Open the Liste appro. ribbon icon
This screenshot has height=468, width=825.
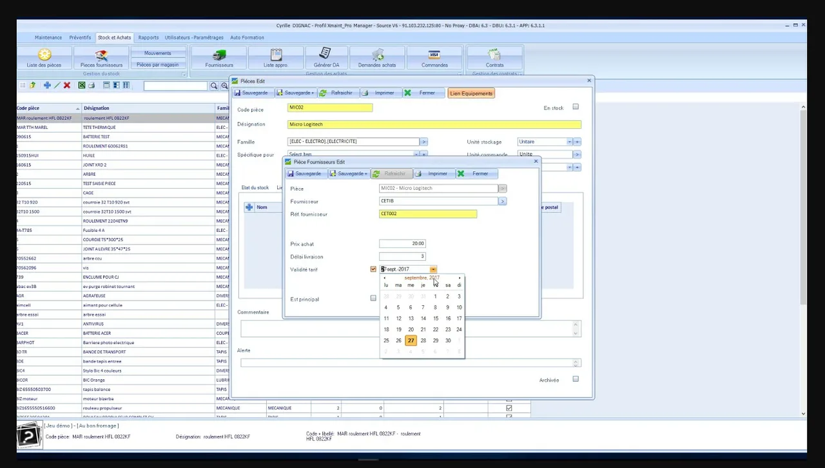(276, 58)
